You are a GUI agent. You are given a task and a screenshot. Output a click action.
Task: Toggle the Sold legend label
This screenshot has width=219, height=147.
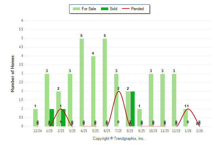coord(114,9)
